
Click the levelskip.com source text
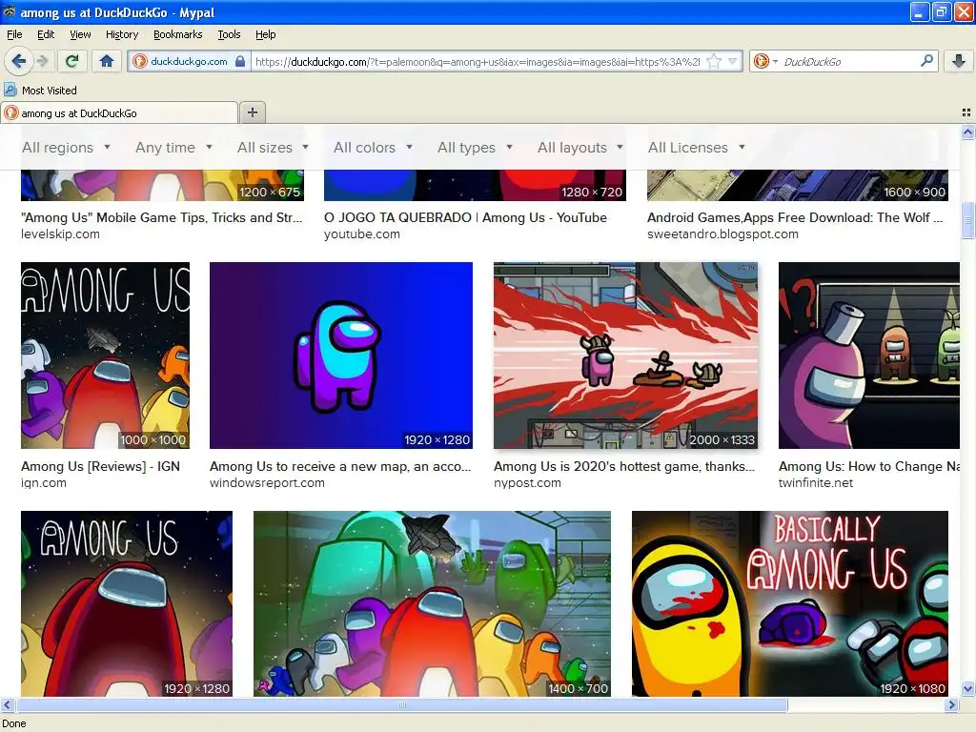60,234
